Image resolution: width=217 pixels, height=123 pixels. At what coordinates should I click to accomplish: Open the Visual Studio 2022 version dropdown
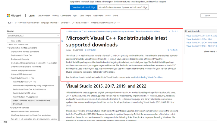(x=33, y=36)
